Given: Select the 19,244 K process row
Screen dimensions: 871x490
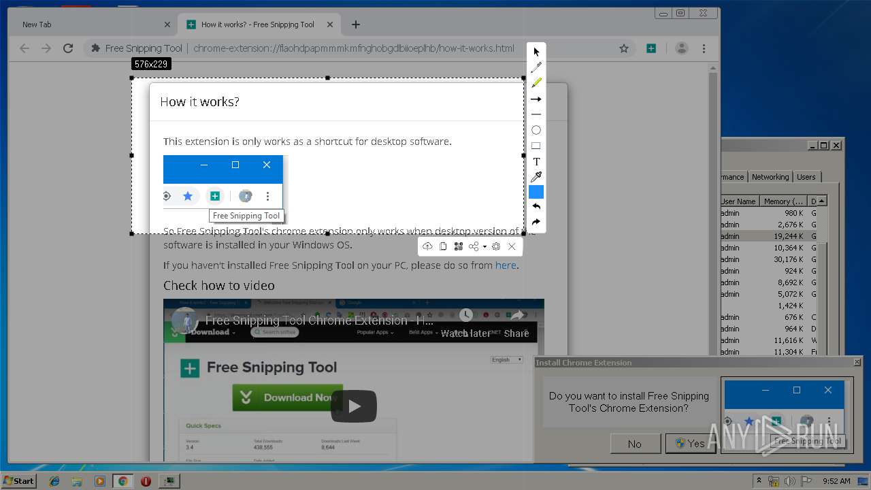Looking at the screenshot, I should point(769,236).
